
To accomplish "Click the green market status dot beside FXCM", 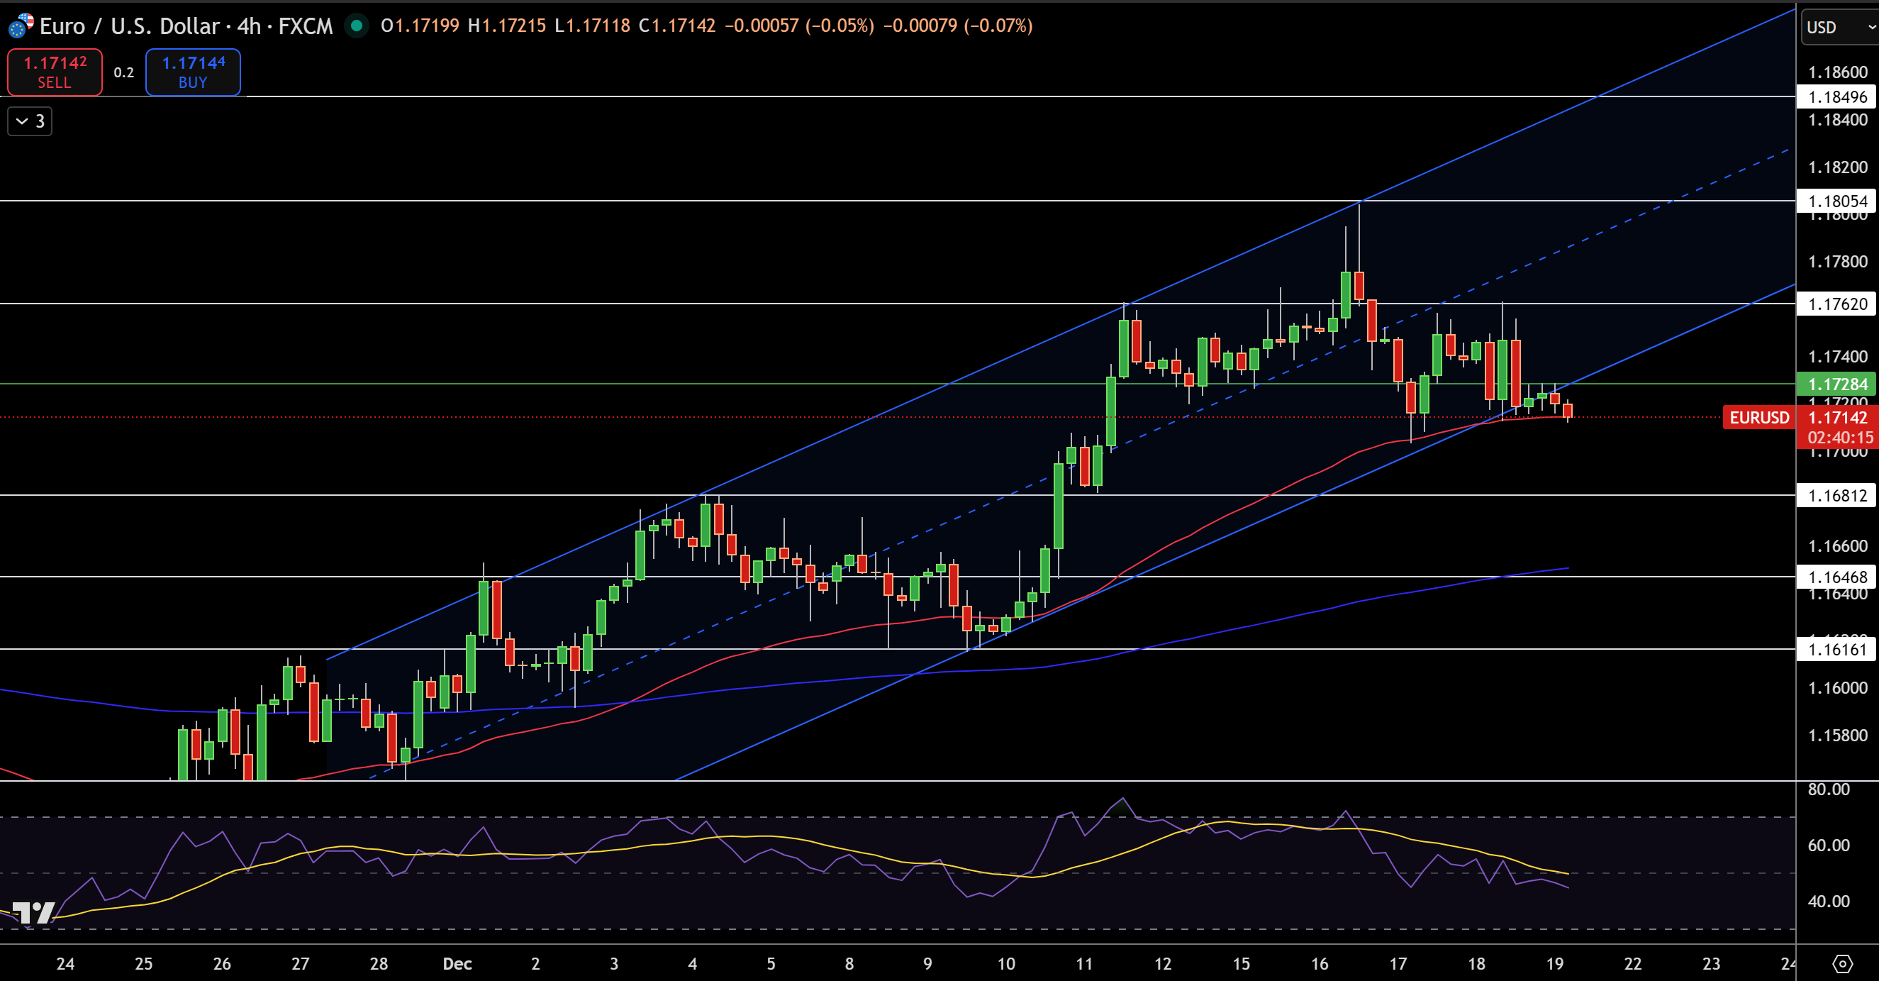I will [x=357, y=25].
